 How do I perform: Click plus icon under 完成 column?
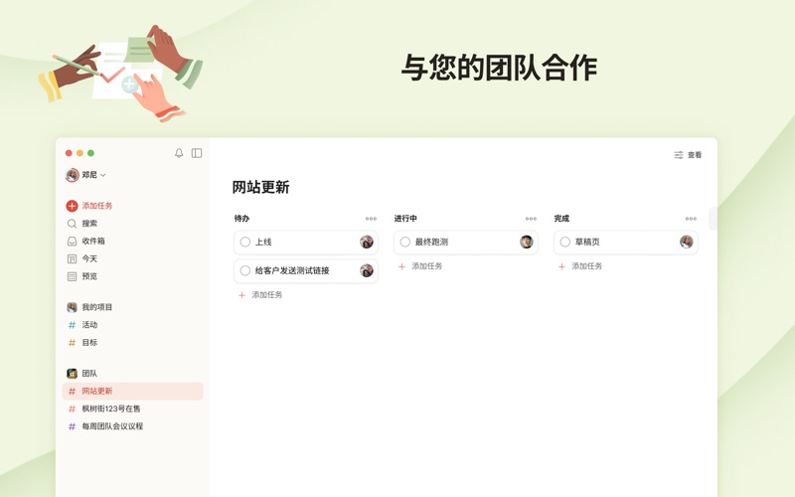coord(561,266)
